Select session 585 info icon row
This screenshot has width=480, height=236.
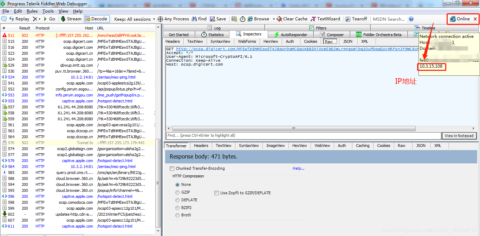point(78,173)
